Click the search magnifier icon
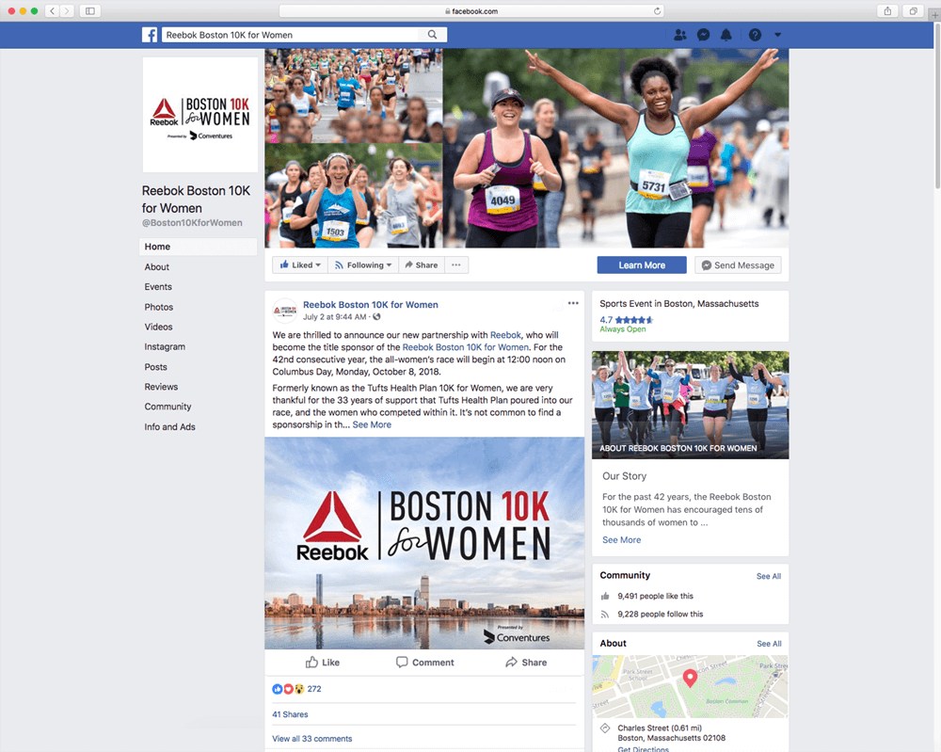This screenshot has width=941, height=752. (x=432, y=35)
